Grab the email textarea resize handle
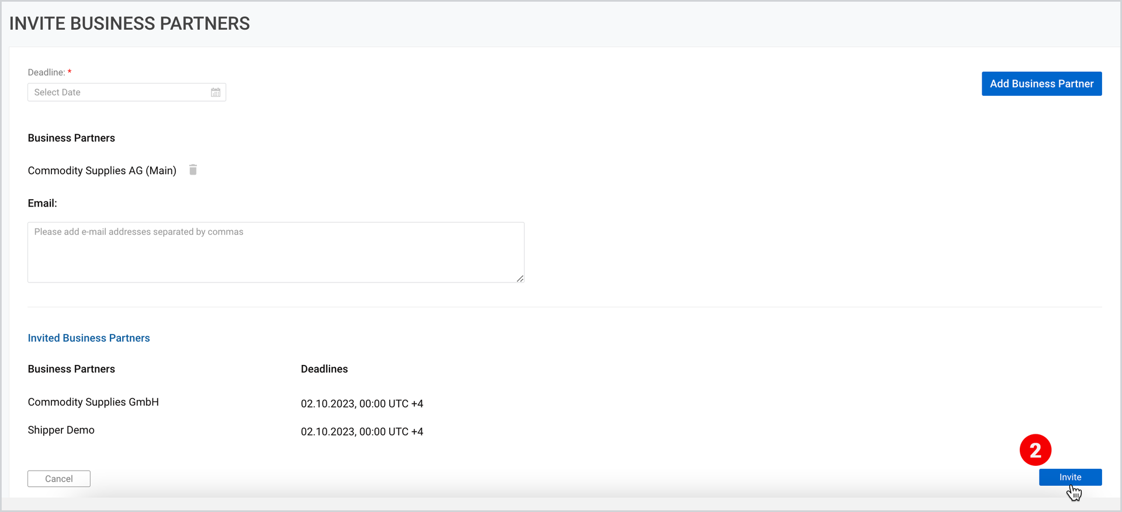The height and width of the screenshot is (512, 1122). [x=520, y=278]
